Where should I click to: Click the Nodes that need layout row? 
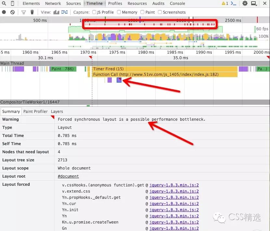[135, 152]
